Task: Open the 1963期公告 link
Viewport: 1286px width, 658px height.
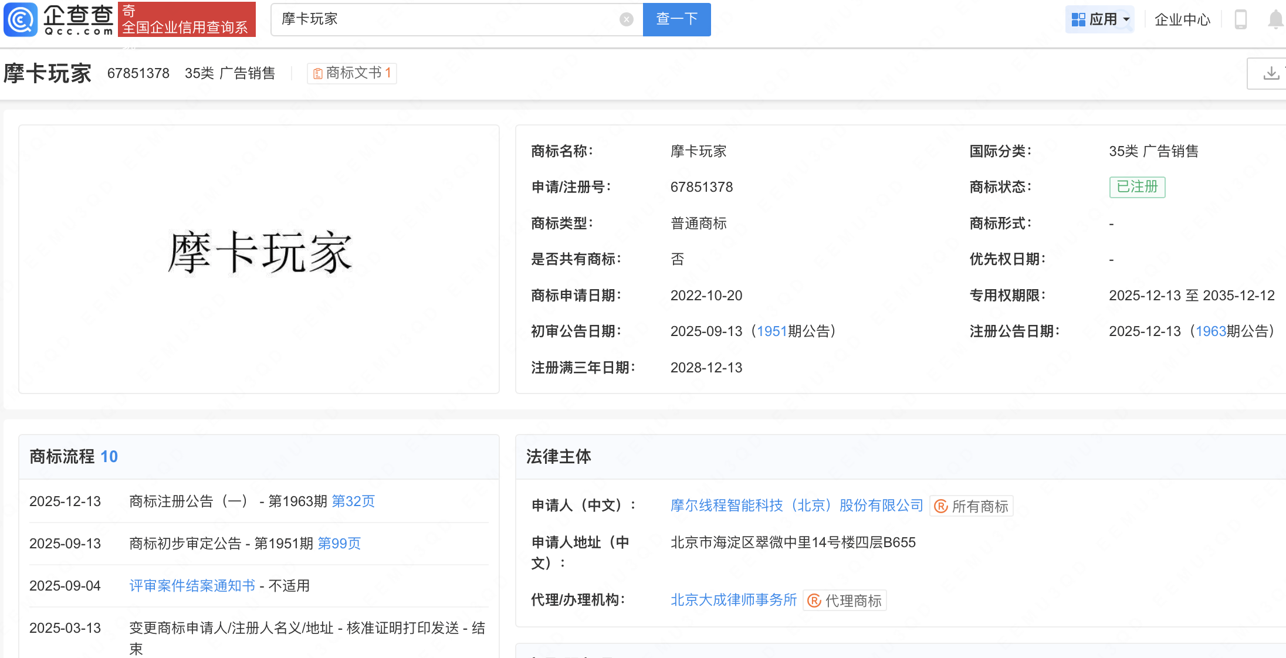Action: pos(1211,331)
